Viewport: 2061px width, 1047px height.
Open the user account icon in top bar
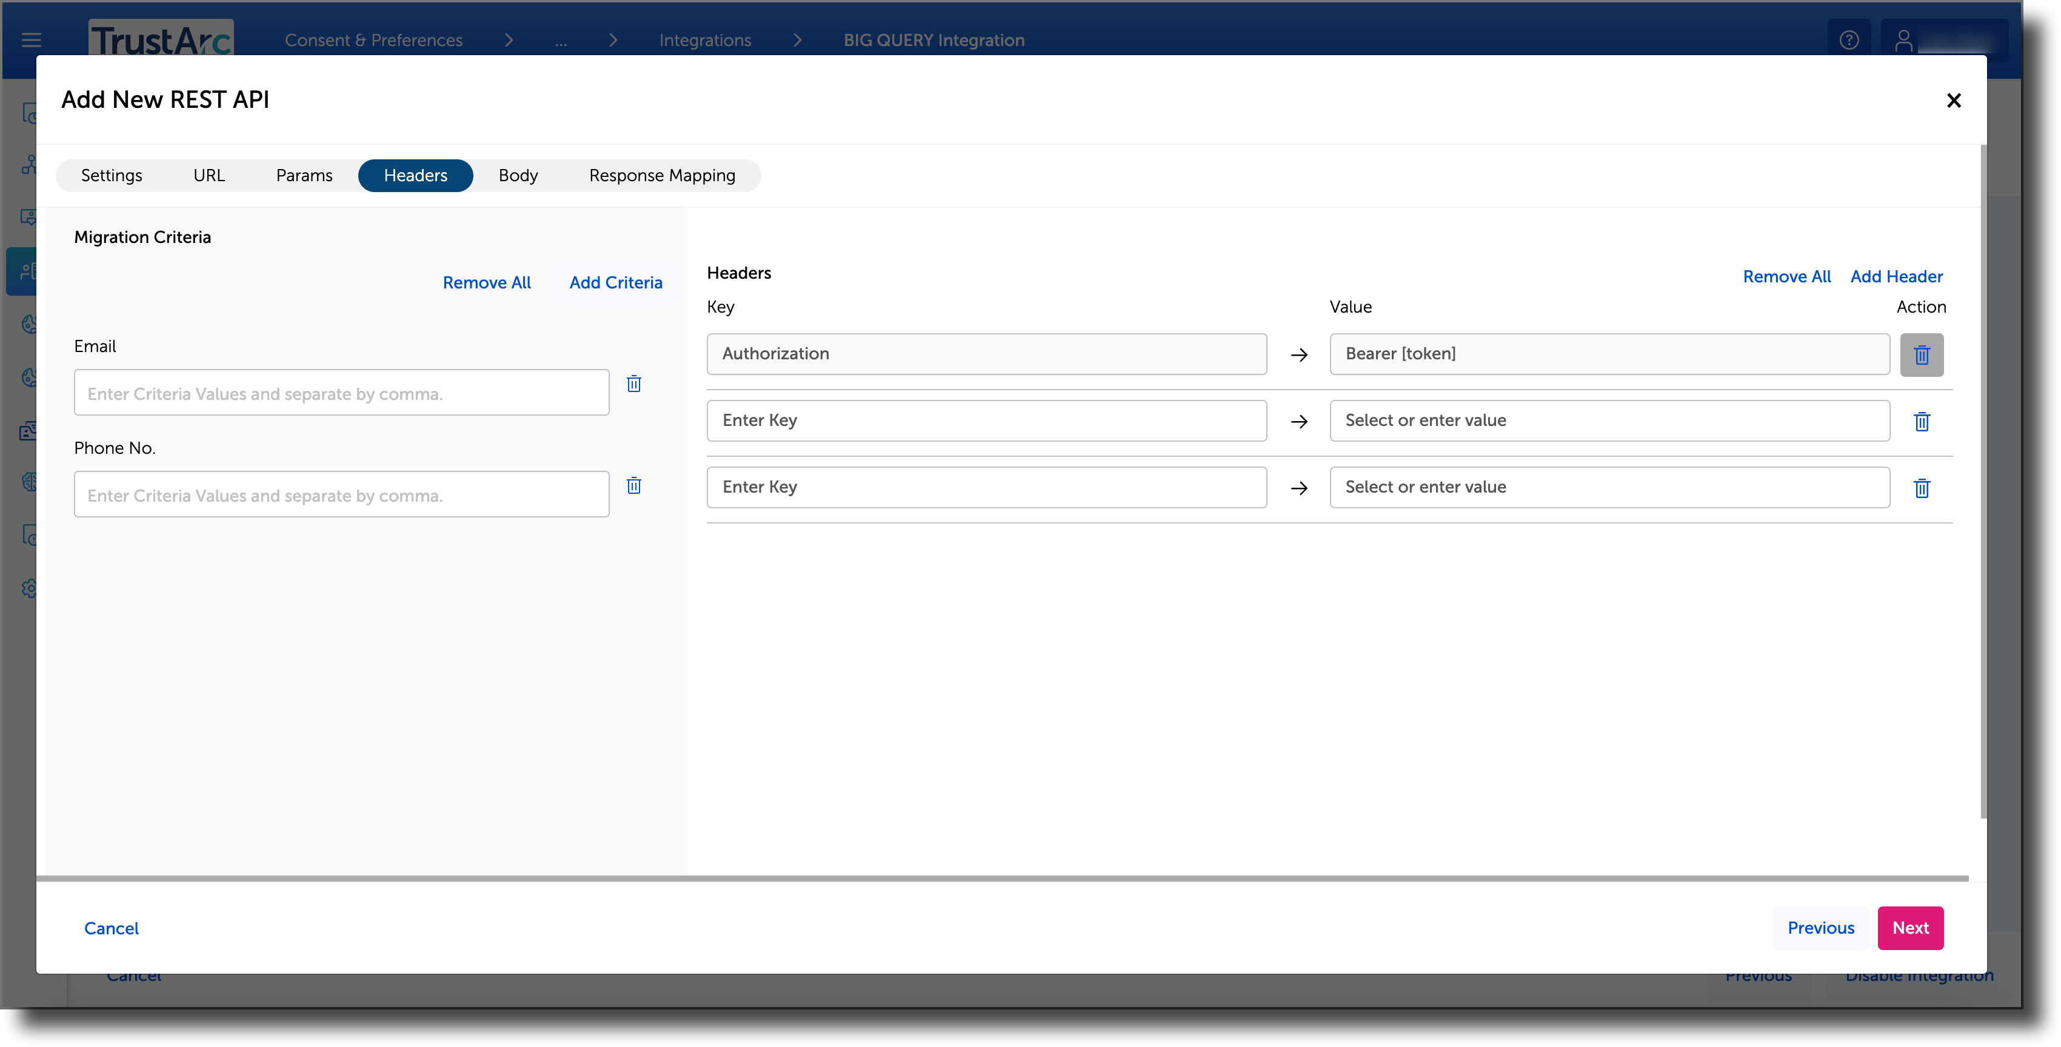coord(1905,38)
